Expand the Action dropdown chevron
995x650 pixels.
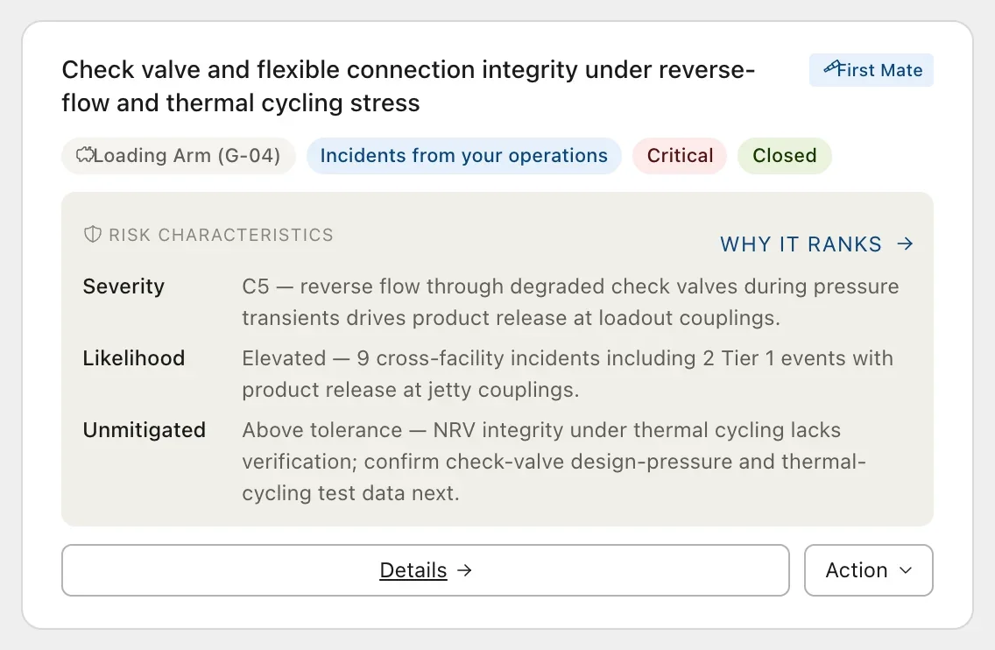(x=906, y=570)
